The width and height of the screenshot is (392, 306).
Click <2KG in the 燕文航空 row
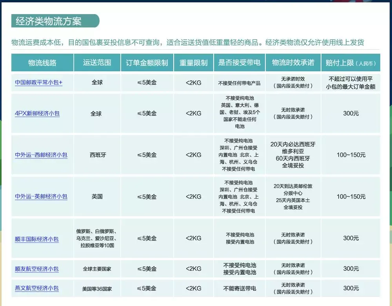pyautogui.click(x=194, y=288)
